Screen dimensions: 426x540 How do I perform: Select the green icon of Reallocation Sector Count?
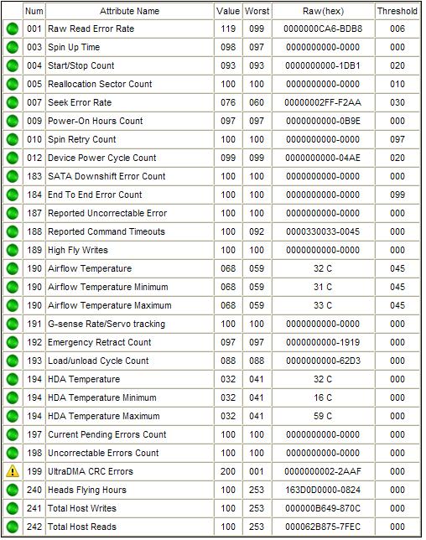tap(13, 84)
